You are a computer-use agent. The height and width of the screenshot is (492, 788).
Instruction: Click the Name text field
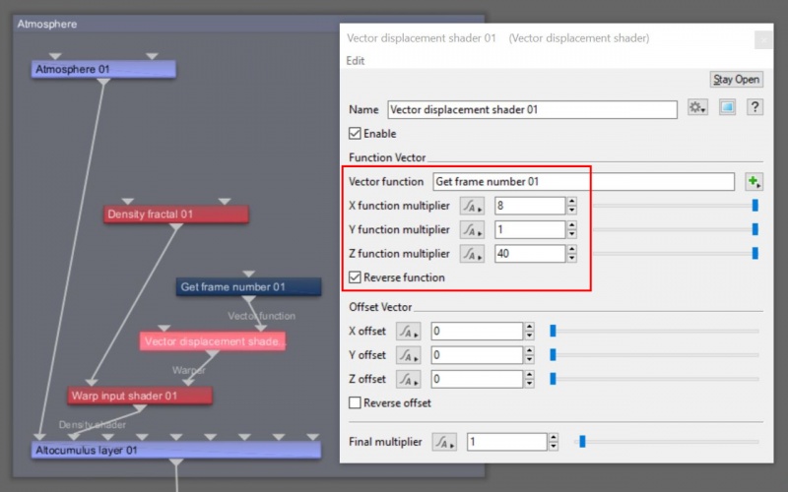coord(532,110)
